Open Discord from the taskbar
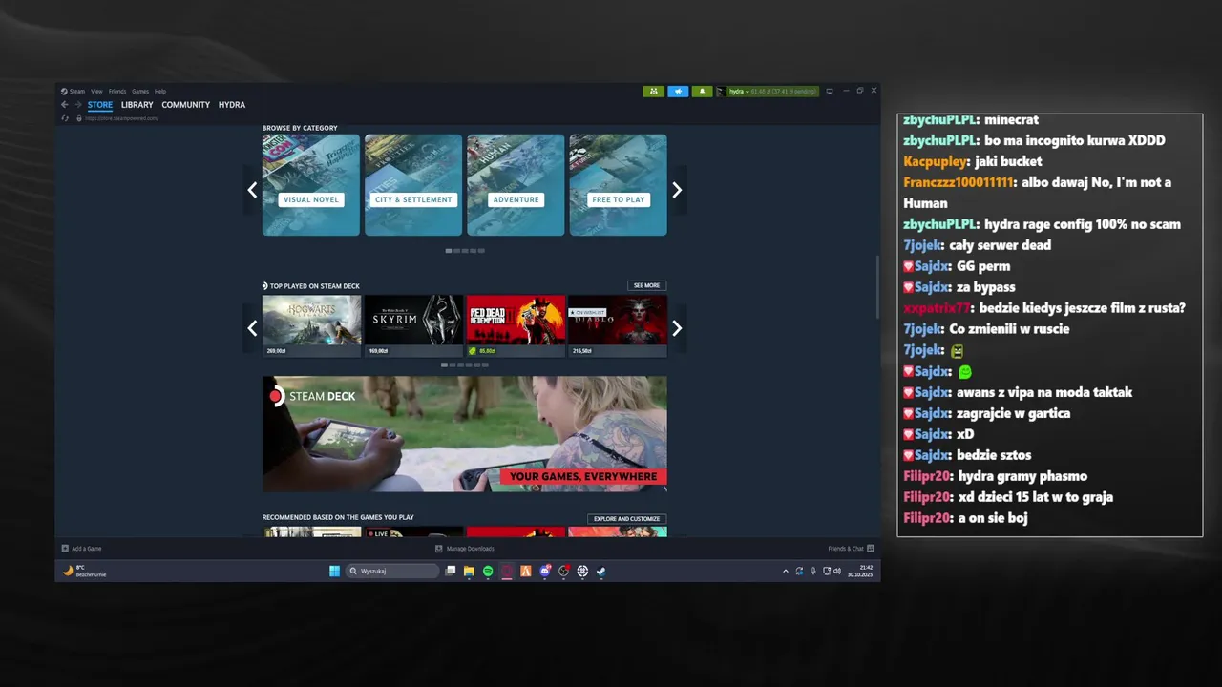Screen dimensions: 1222x687 click(x=545, y=572)
